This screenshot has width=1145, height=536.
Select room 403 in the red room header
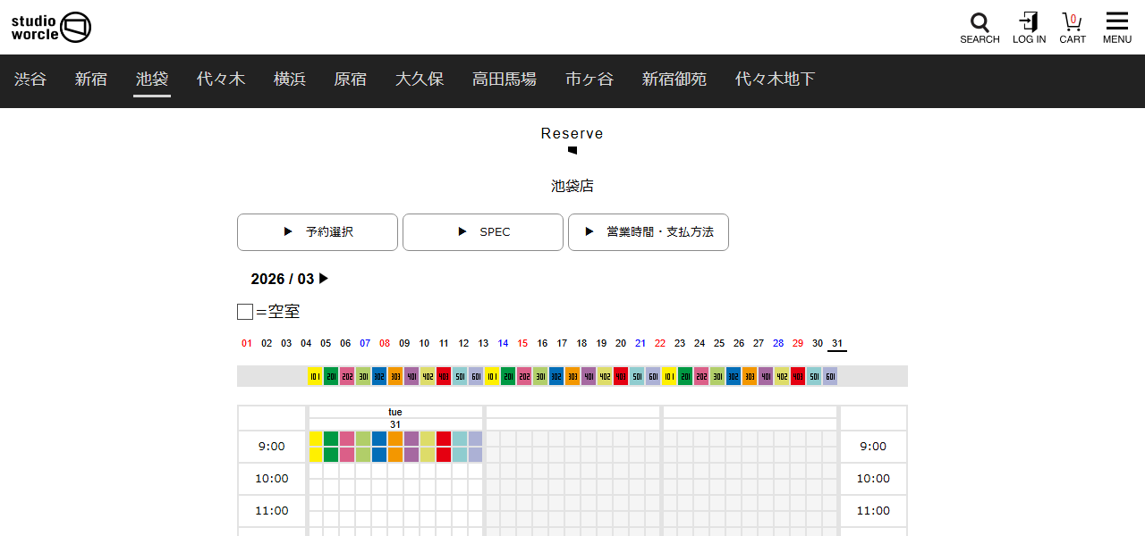(443, 376)
